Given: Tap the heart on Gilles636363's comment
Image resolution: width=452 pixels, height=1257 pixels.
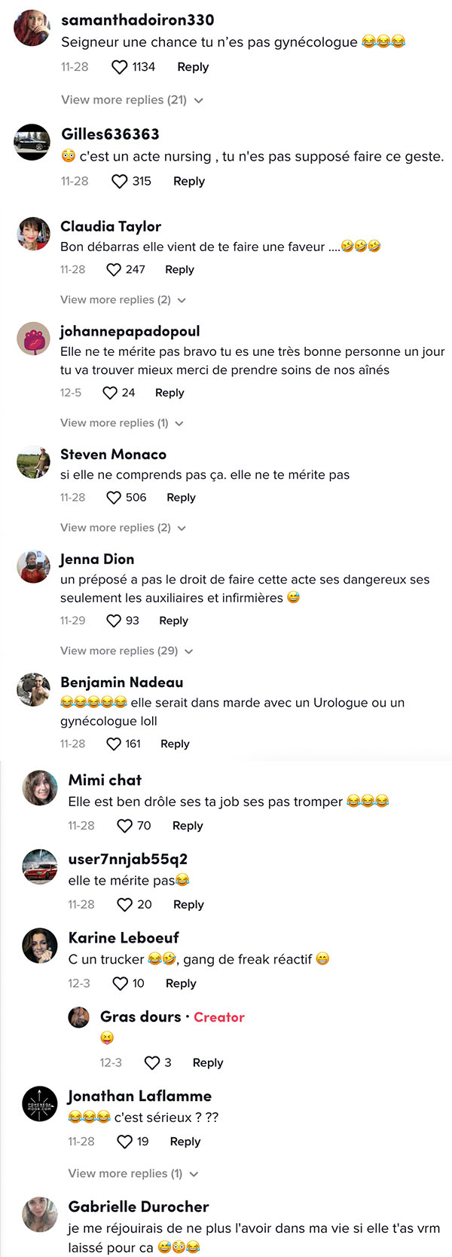Looking at the screenshot, I should click(119, 182).
